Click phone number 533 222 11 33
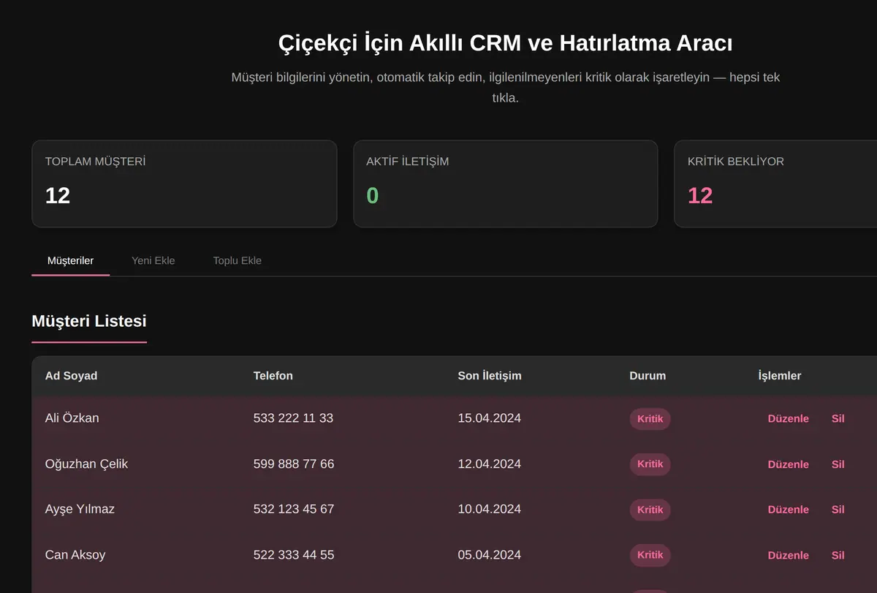Screen dimensions: 877x593 click(x=293, y=418)
